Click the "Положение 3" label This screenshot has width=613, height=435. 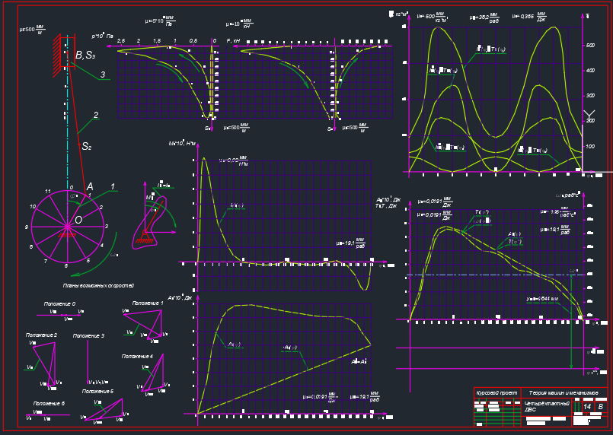pos(88,335)
